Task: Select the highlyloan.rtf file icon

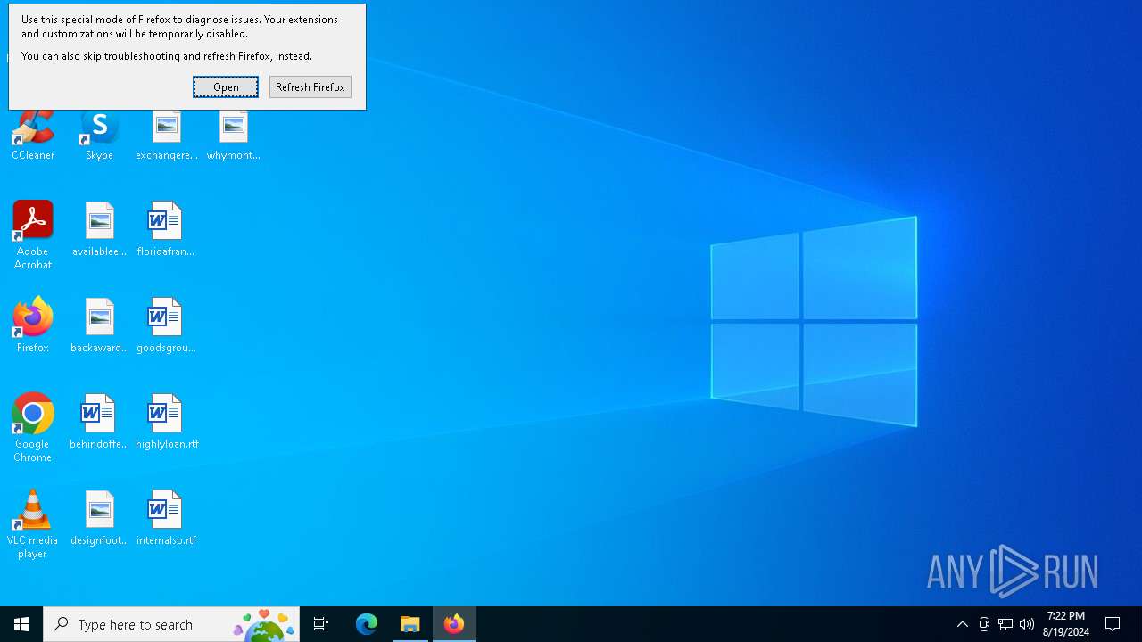Action: point(167,422)
